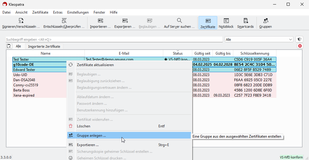Select the Alle tab
This screenshot has width=309, height=160.
(x=18, y=46)
